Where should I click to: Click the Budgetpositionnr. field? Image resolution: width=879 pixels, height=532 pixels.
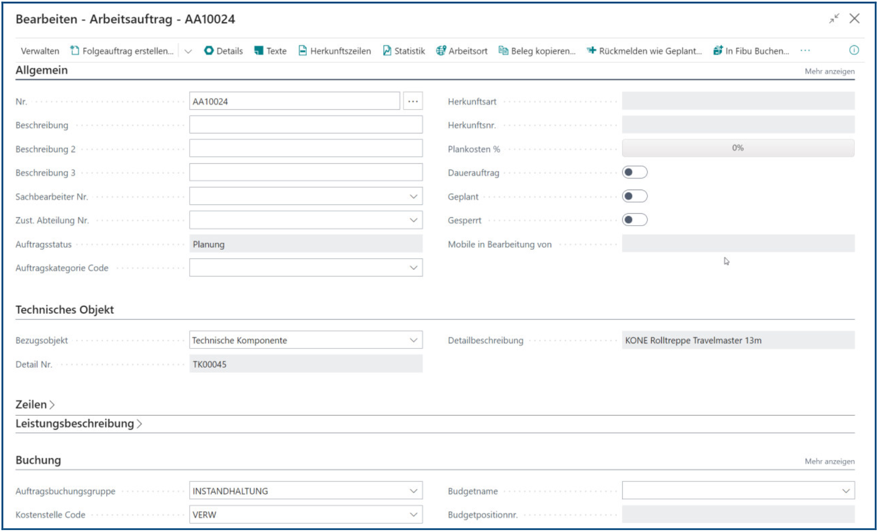(738, 514)
